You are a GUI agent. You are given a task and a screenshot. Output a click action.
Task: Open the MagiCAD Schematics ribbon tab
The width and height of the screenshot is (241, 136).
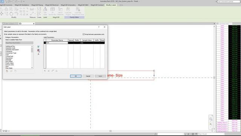pyautogui.click(x=68, y=5)
